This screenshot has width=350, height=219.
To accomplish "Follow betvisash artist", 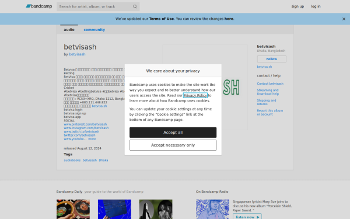I will [272, 59].
